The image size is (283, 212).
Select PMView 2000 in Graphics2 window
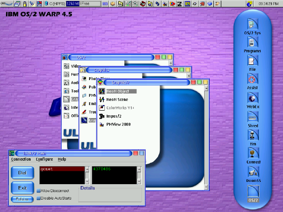[115, 124]
